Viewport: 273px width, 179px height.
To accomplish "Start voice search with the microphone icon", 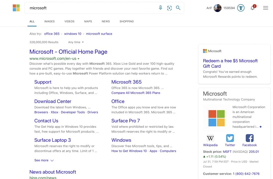I will coord(160,8).
